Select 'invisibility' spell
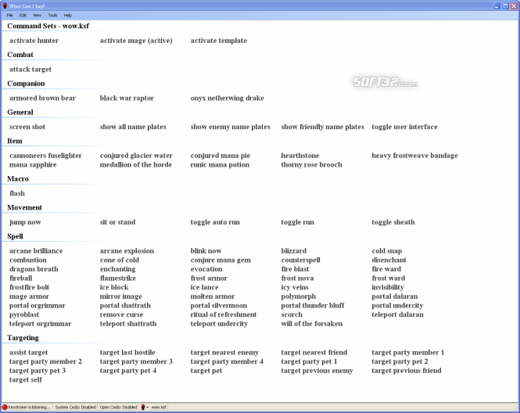This screenshot has height=413, width=520. 388,287
